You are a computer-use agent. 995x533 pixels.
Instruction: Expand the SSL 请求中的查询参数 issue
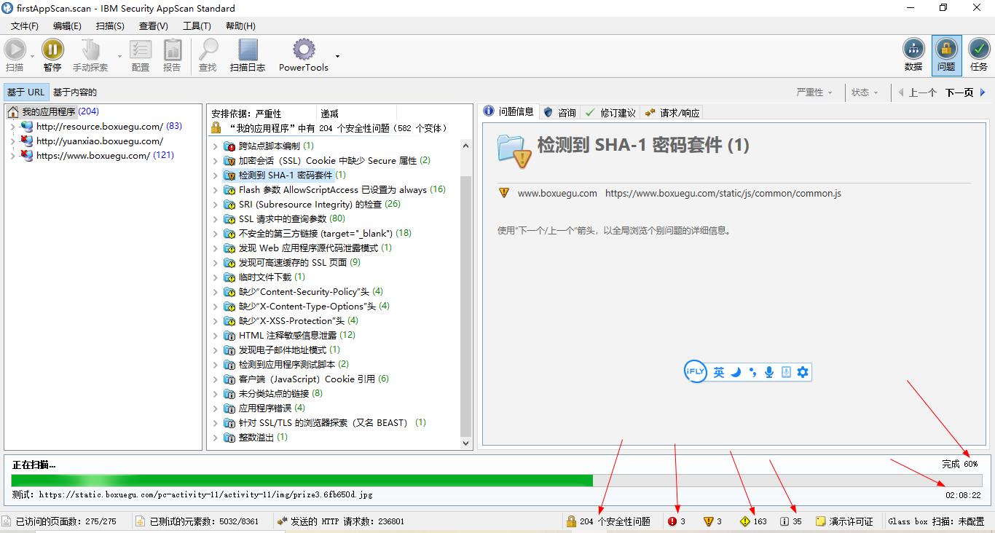pyautogui.click(x=216, y=219)
